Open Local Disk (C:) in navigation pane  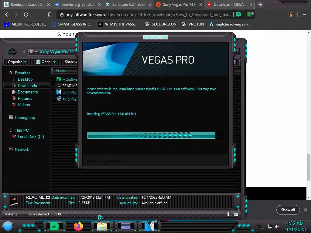pyautogui.click(x=31, y=137)
